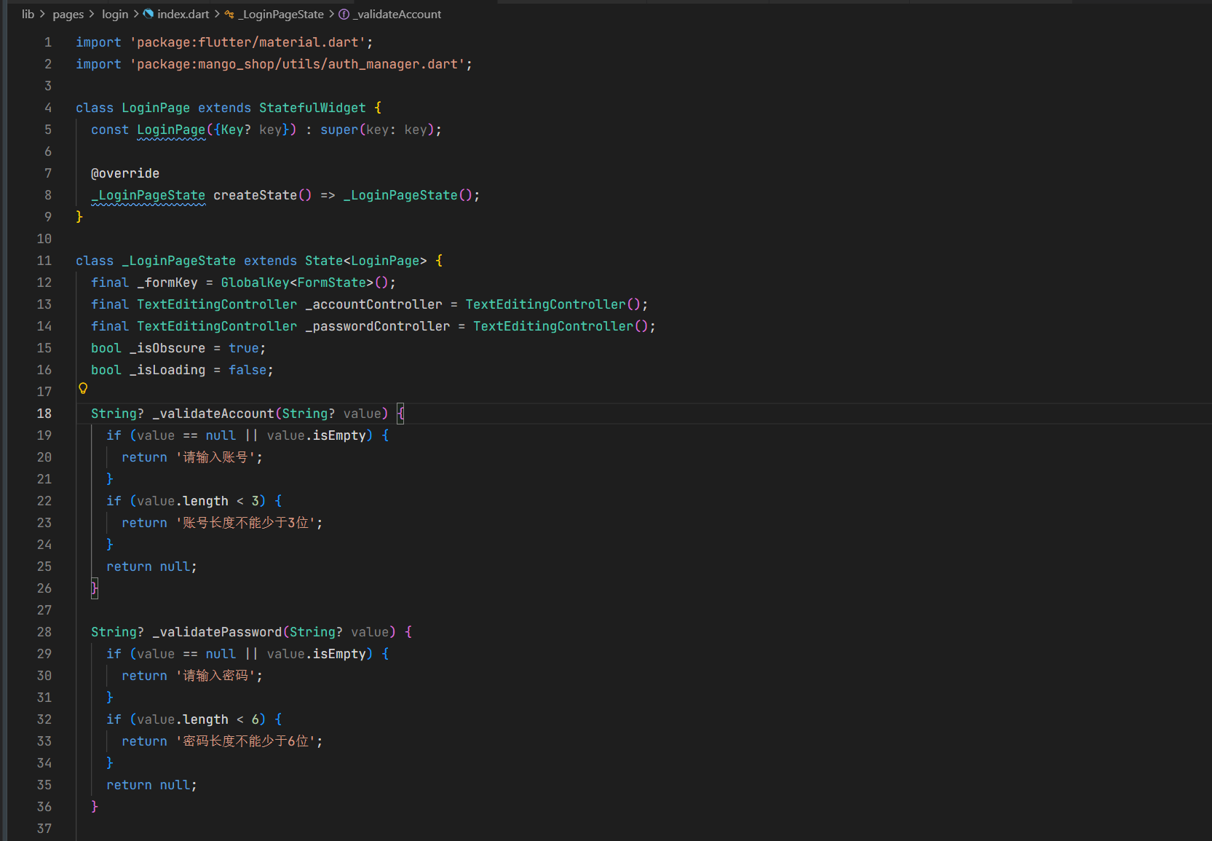Click the underlined _LoginPageState return type on line 8
The height and width of the screenshot is (841, 1212).
click(x=148, y=195)
